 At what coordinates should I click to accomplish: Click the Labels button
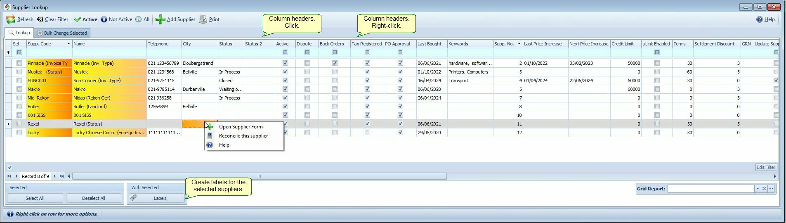pos(156,198)
